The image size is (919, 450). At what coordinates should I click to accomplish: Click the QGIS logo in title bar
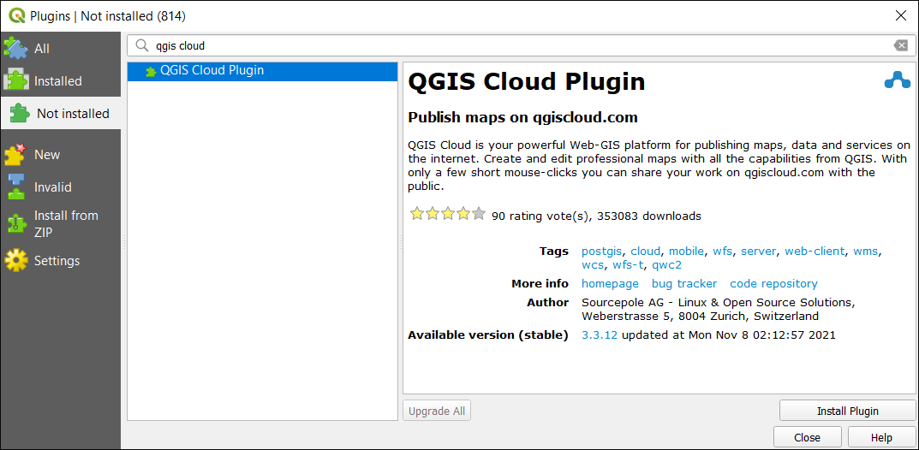click(16, 15)
